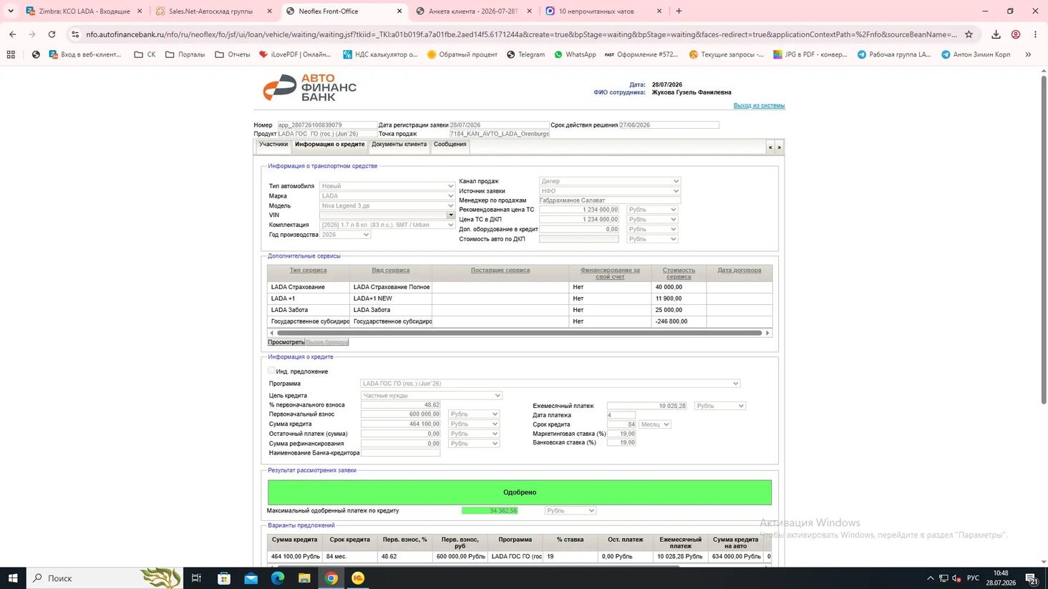Open the Комплектация dropdown
Image resolution: width=1048 pixels, height=589 pixels.
click(x=387, y=225)
